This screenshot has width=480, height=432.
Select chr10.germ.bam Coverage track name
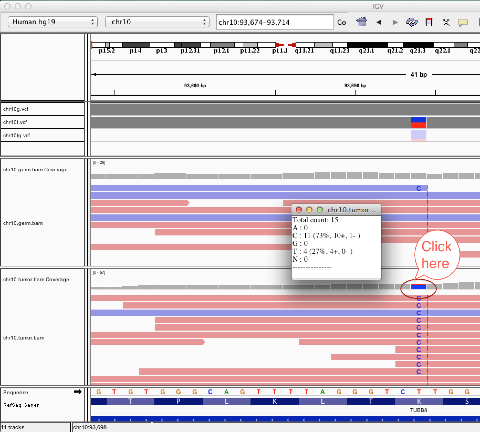[35, 169]
